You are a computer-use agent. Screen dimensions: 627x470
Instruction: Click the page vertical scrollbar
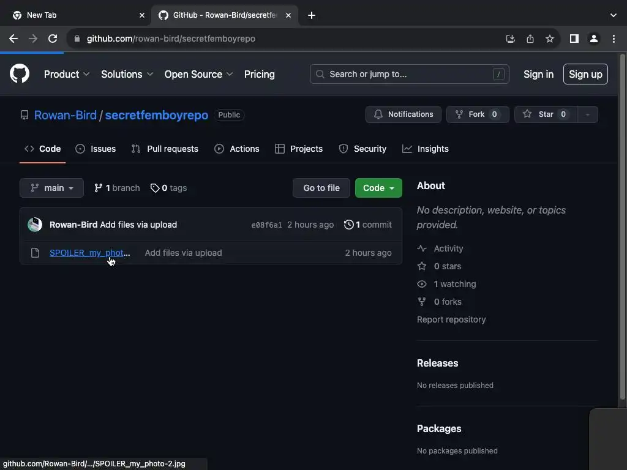622,226
